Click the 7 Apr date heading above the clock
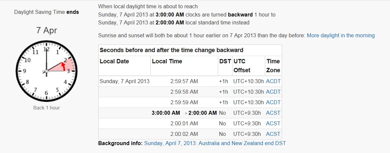 [46, 31]
